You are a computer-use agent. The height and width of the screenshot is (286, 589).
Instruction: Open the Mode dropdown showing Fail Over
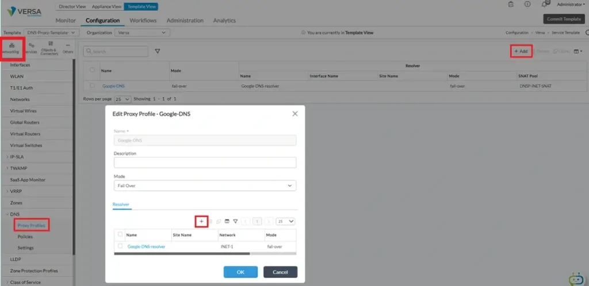205,185
